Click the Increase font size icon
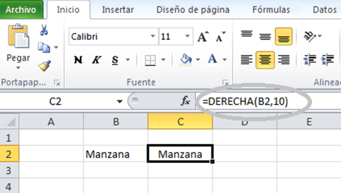 [x=203, y=36]
